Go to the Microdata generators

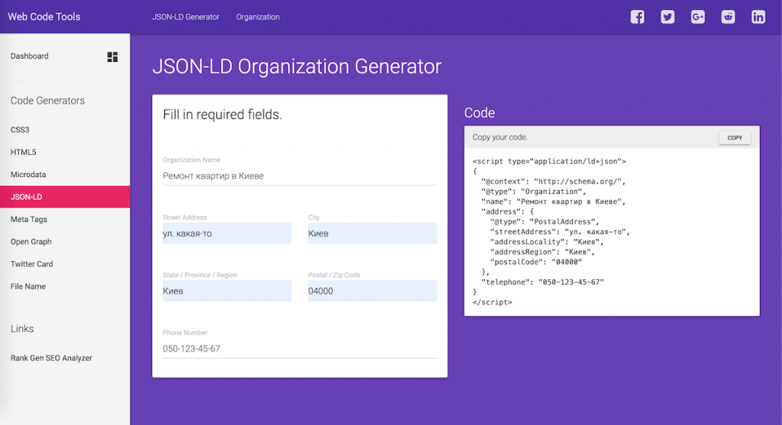point(28,175)
